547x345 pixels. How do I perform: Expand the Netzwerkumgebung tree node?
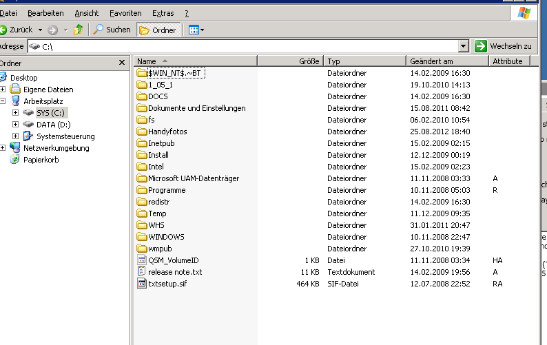(x=3, y=148)
